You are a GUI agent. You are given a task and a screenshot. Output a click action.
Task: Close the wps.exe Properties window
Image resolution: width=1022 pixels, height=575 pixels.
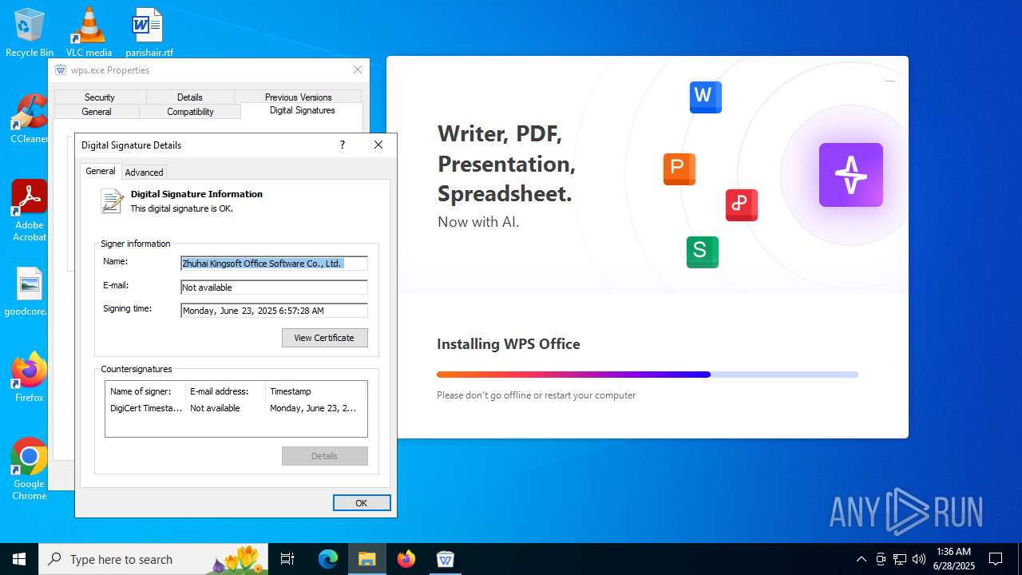(358, 69)
